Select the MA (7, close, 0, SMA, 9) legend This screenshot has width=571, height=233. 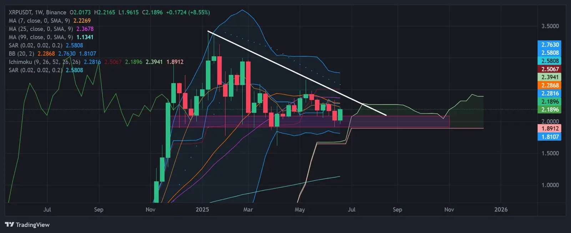(x=39, y=21)
